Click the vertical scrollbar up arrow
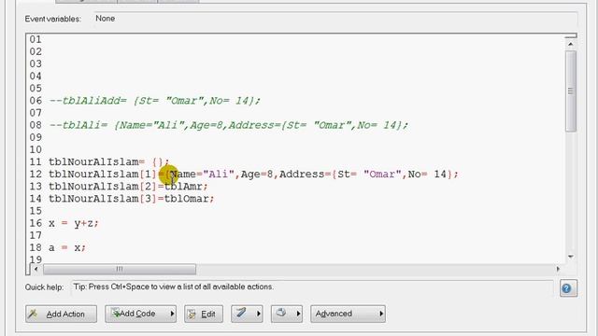 point(571,44)
